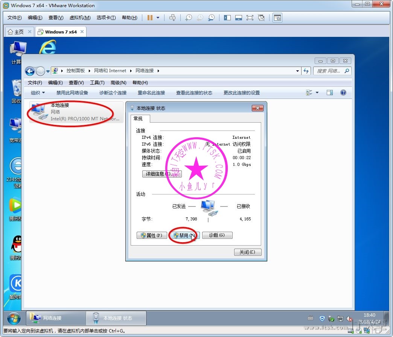Click the 诊断(G) button
The width and height of the screenshot is (393, 337).
point(217,235)
